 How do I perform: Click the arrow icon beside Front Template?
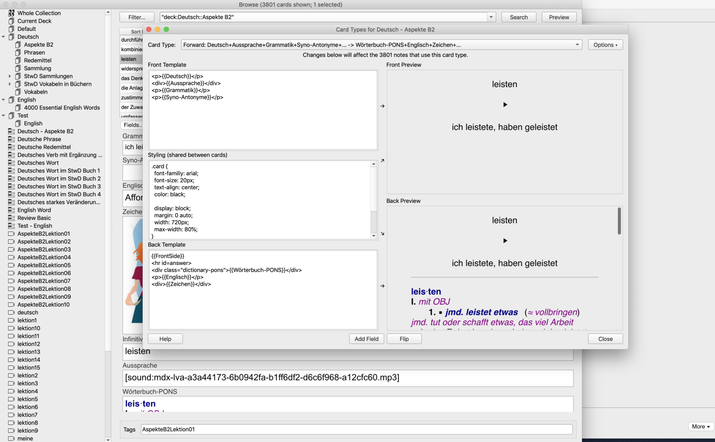(x=382, y=106)
